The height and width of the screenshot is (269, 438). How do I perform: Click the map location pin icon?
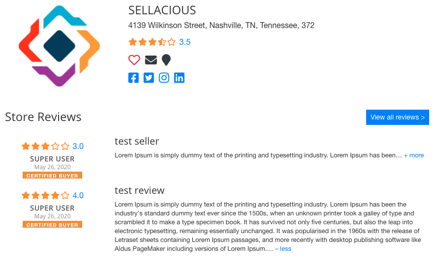click(x=166, y=60)
